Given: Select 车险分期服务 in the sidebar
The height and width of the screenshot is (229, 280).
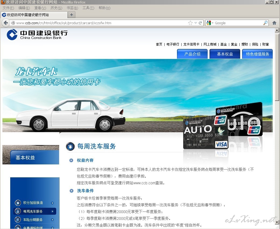Looking at the screenshot, I should (x=33, y=220).
